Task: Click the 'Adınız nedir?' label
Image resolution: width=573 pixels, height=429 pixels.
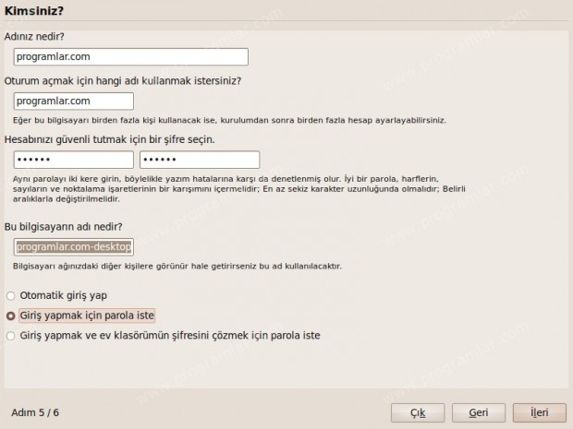Action: 34,37
